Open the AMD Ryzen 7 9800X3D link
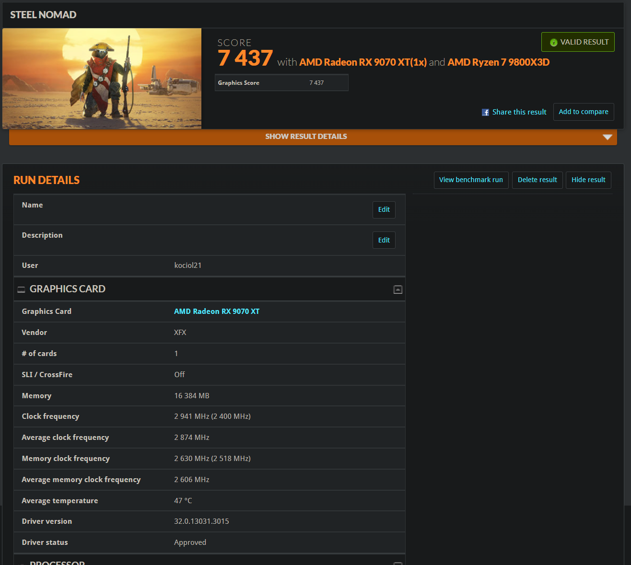 (x=498, y=62)
